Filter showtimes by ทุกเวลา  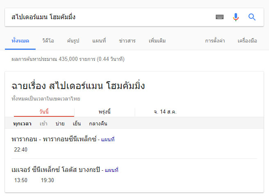tap(22, 123)
